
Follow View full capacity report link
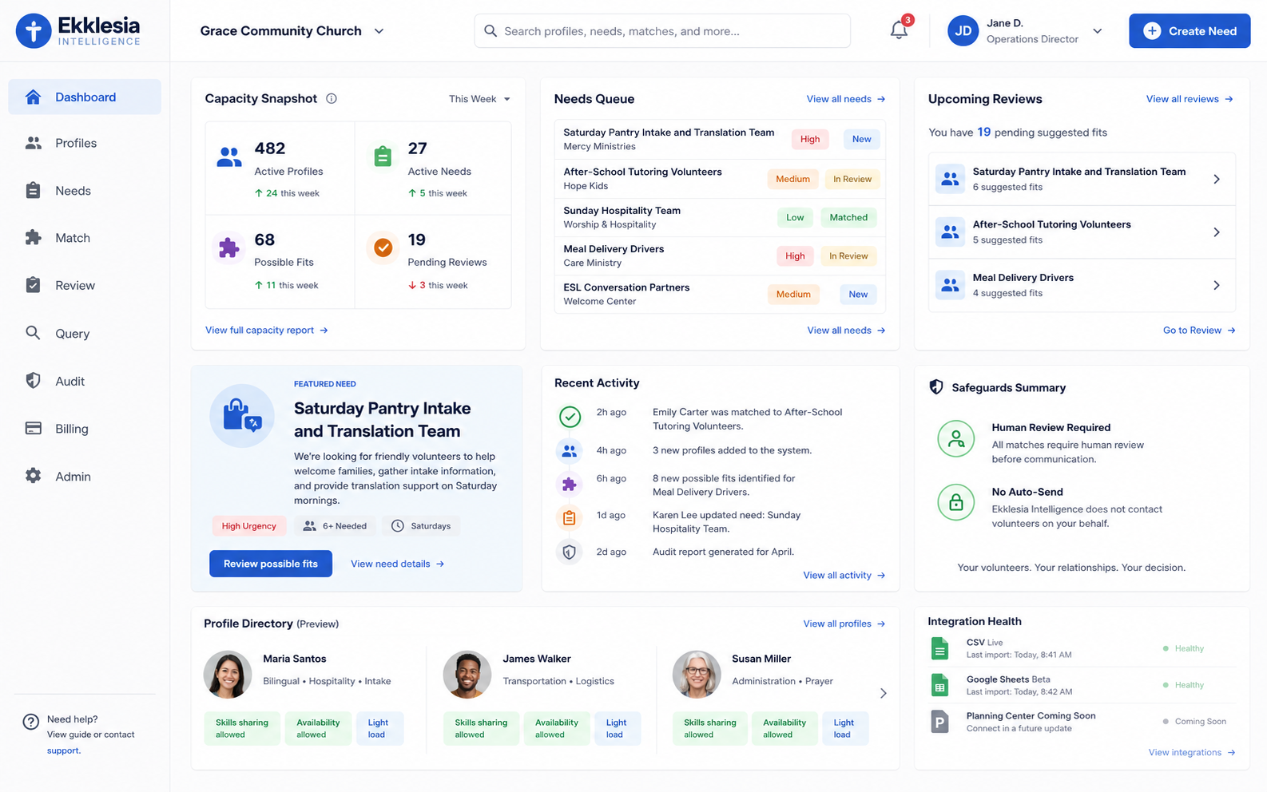(267, 330)
